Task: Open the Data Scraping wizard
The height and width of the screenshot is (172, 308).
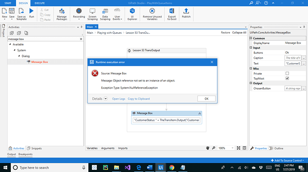Action: coord(105,14)
